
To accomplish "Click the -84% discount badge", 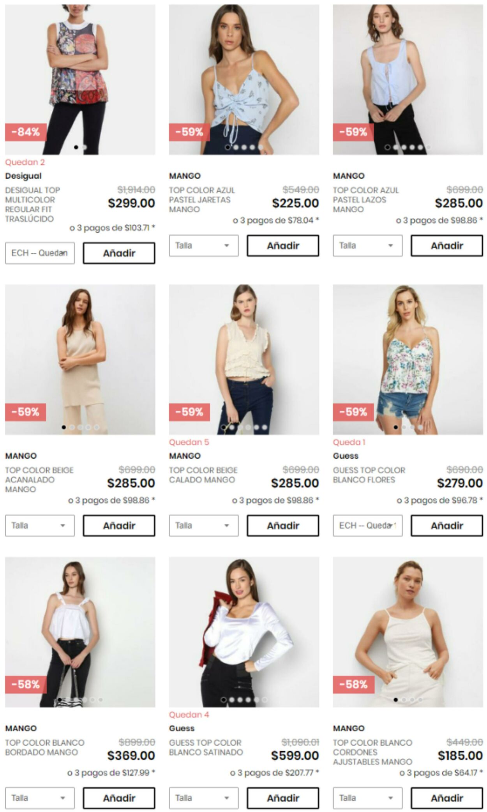I will (26, 132).
